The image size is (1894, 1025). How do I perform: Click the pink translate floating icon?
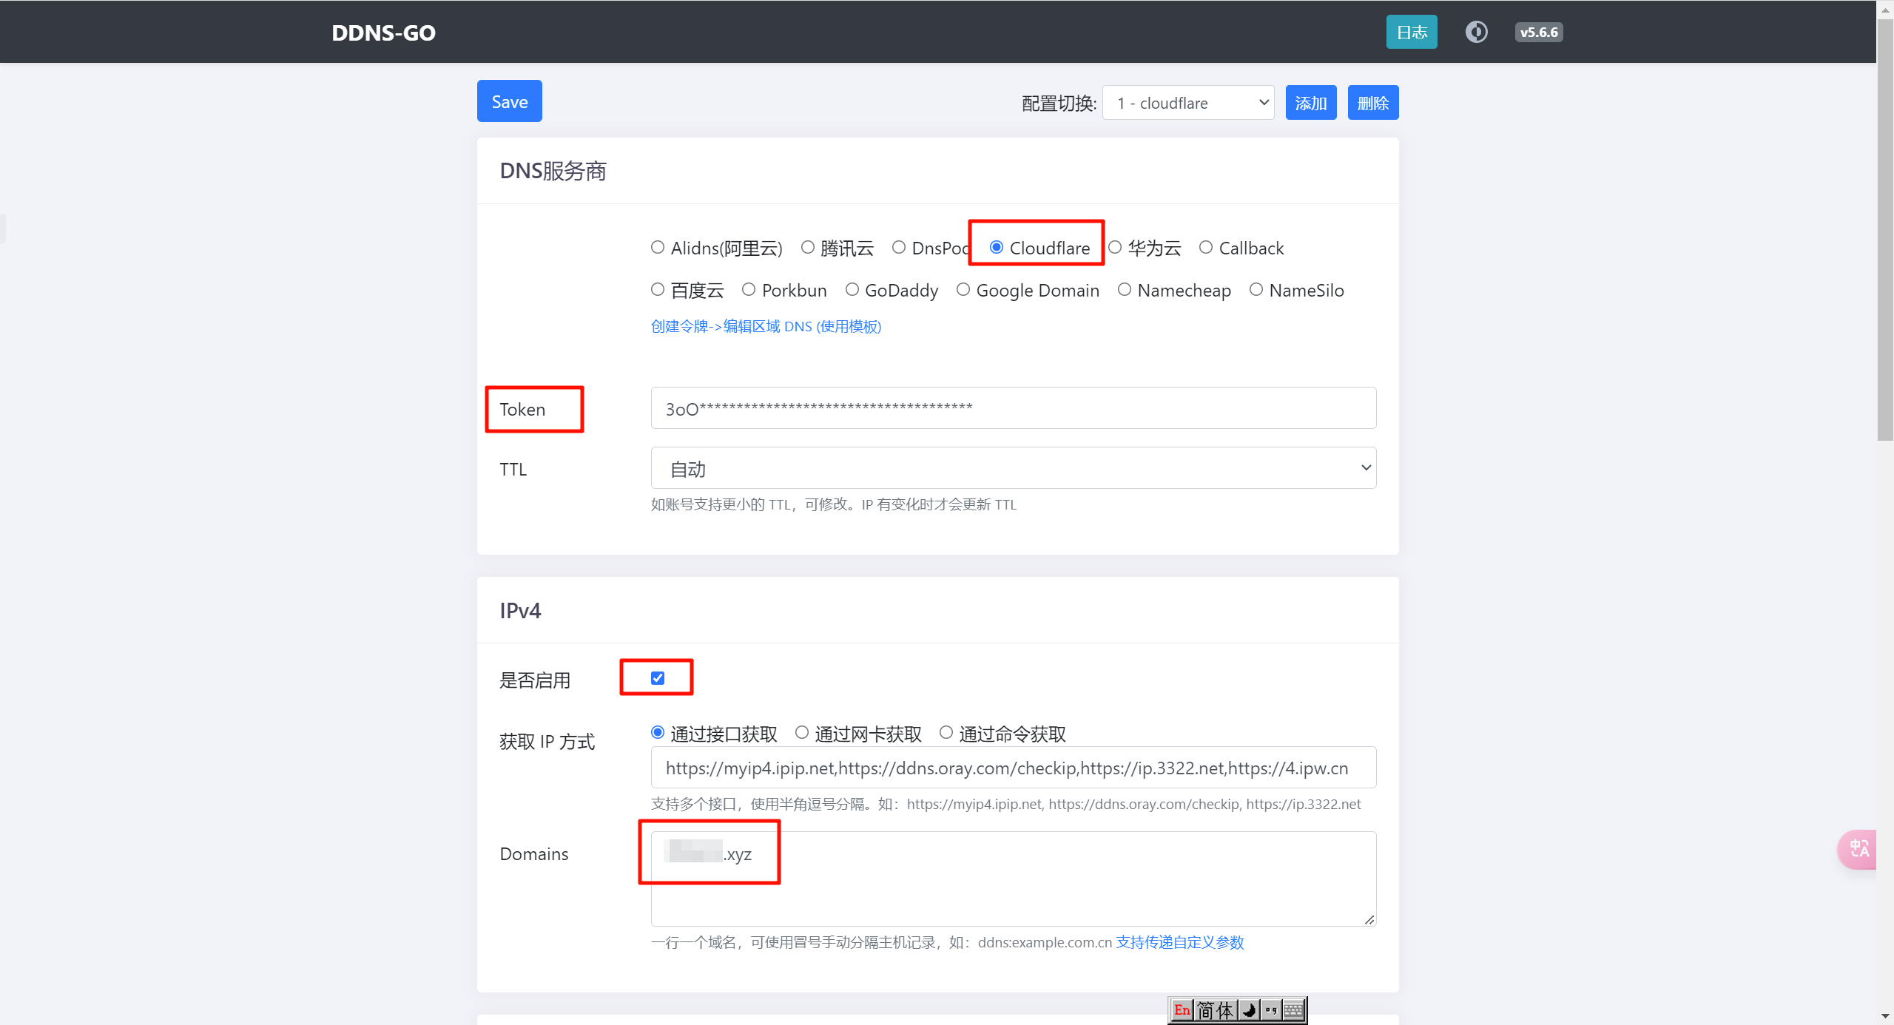(1858, 849)
